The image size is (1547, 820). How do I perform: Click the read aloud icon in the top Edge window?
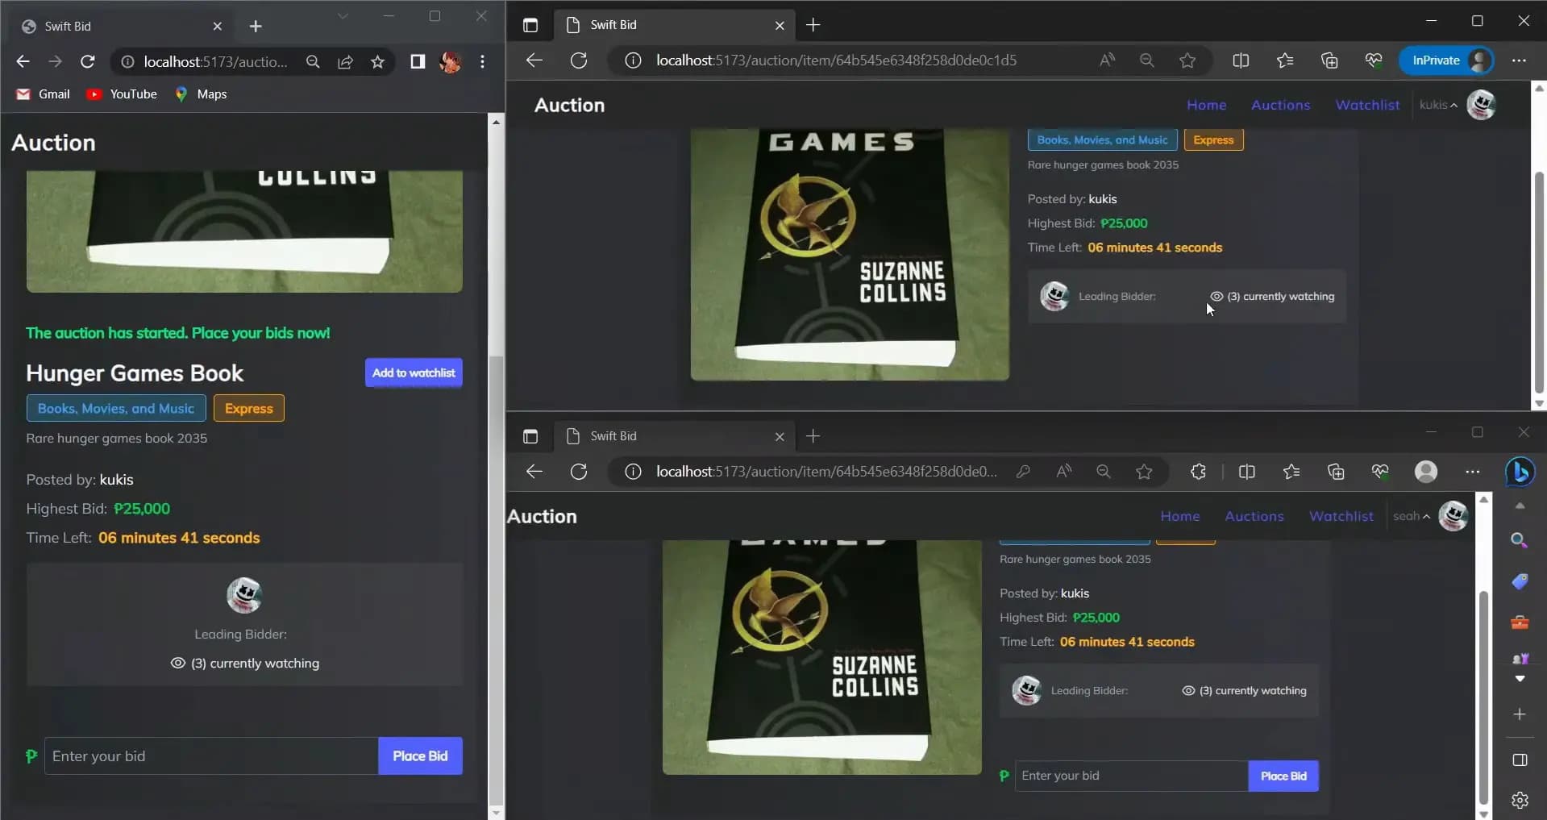tap(1107, 60)
